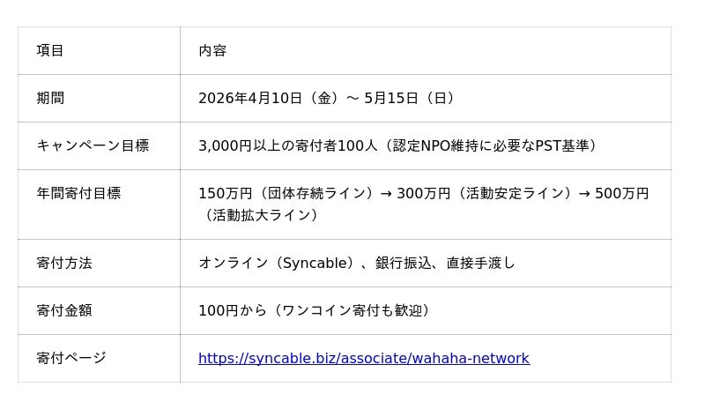
Task: Click the オンライン（Syncable） text
Action: click(x=278, y=263)
